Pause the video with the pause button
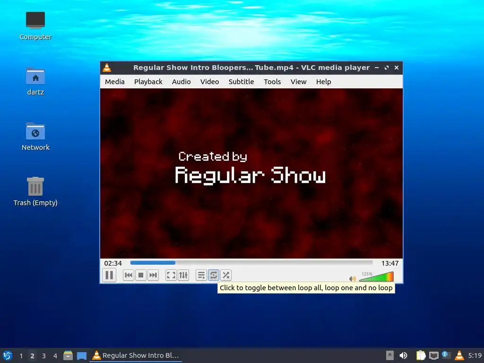The image size is (484, 363). (109, 275)
